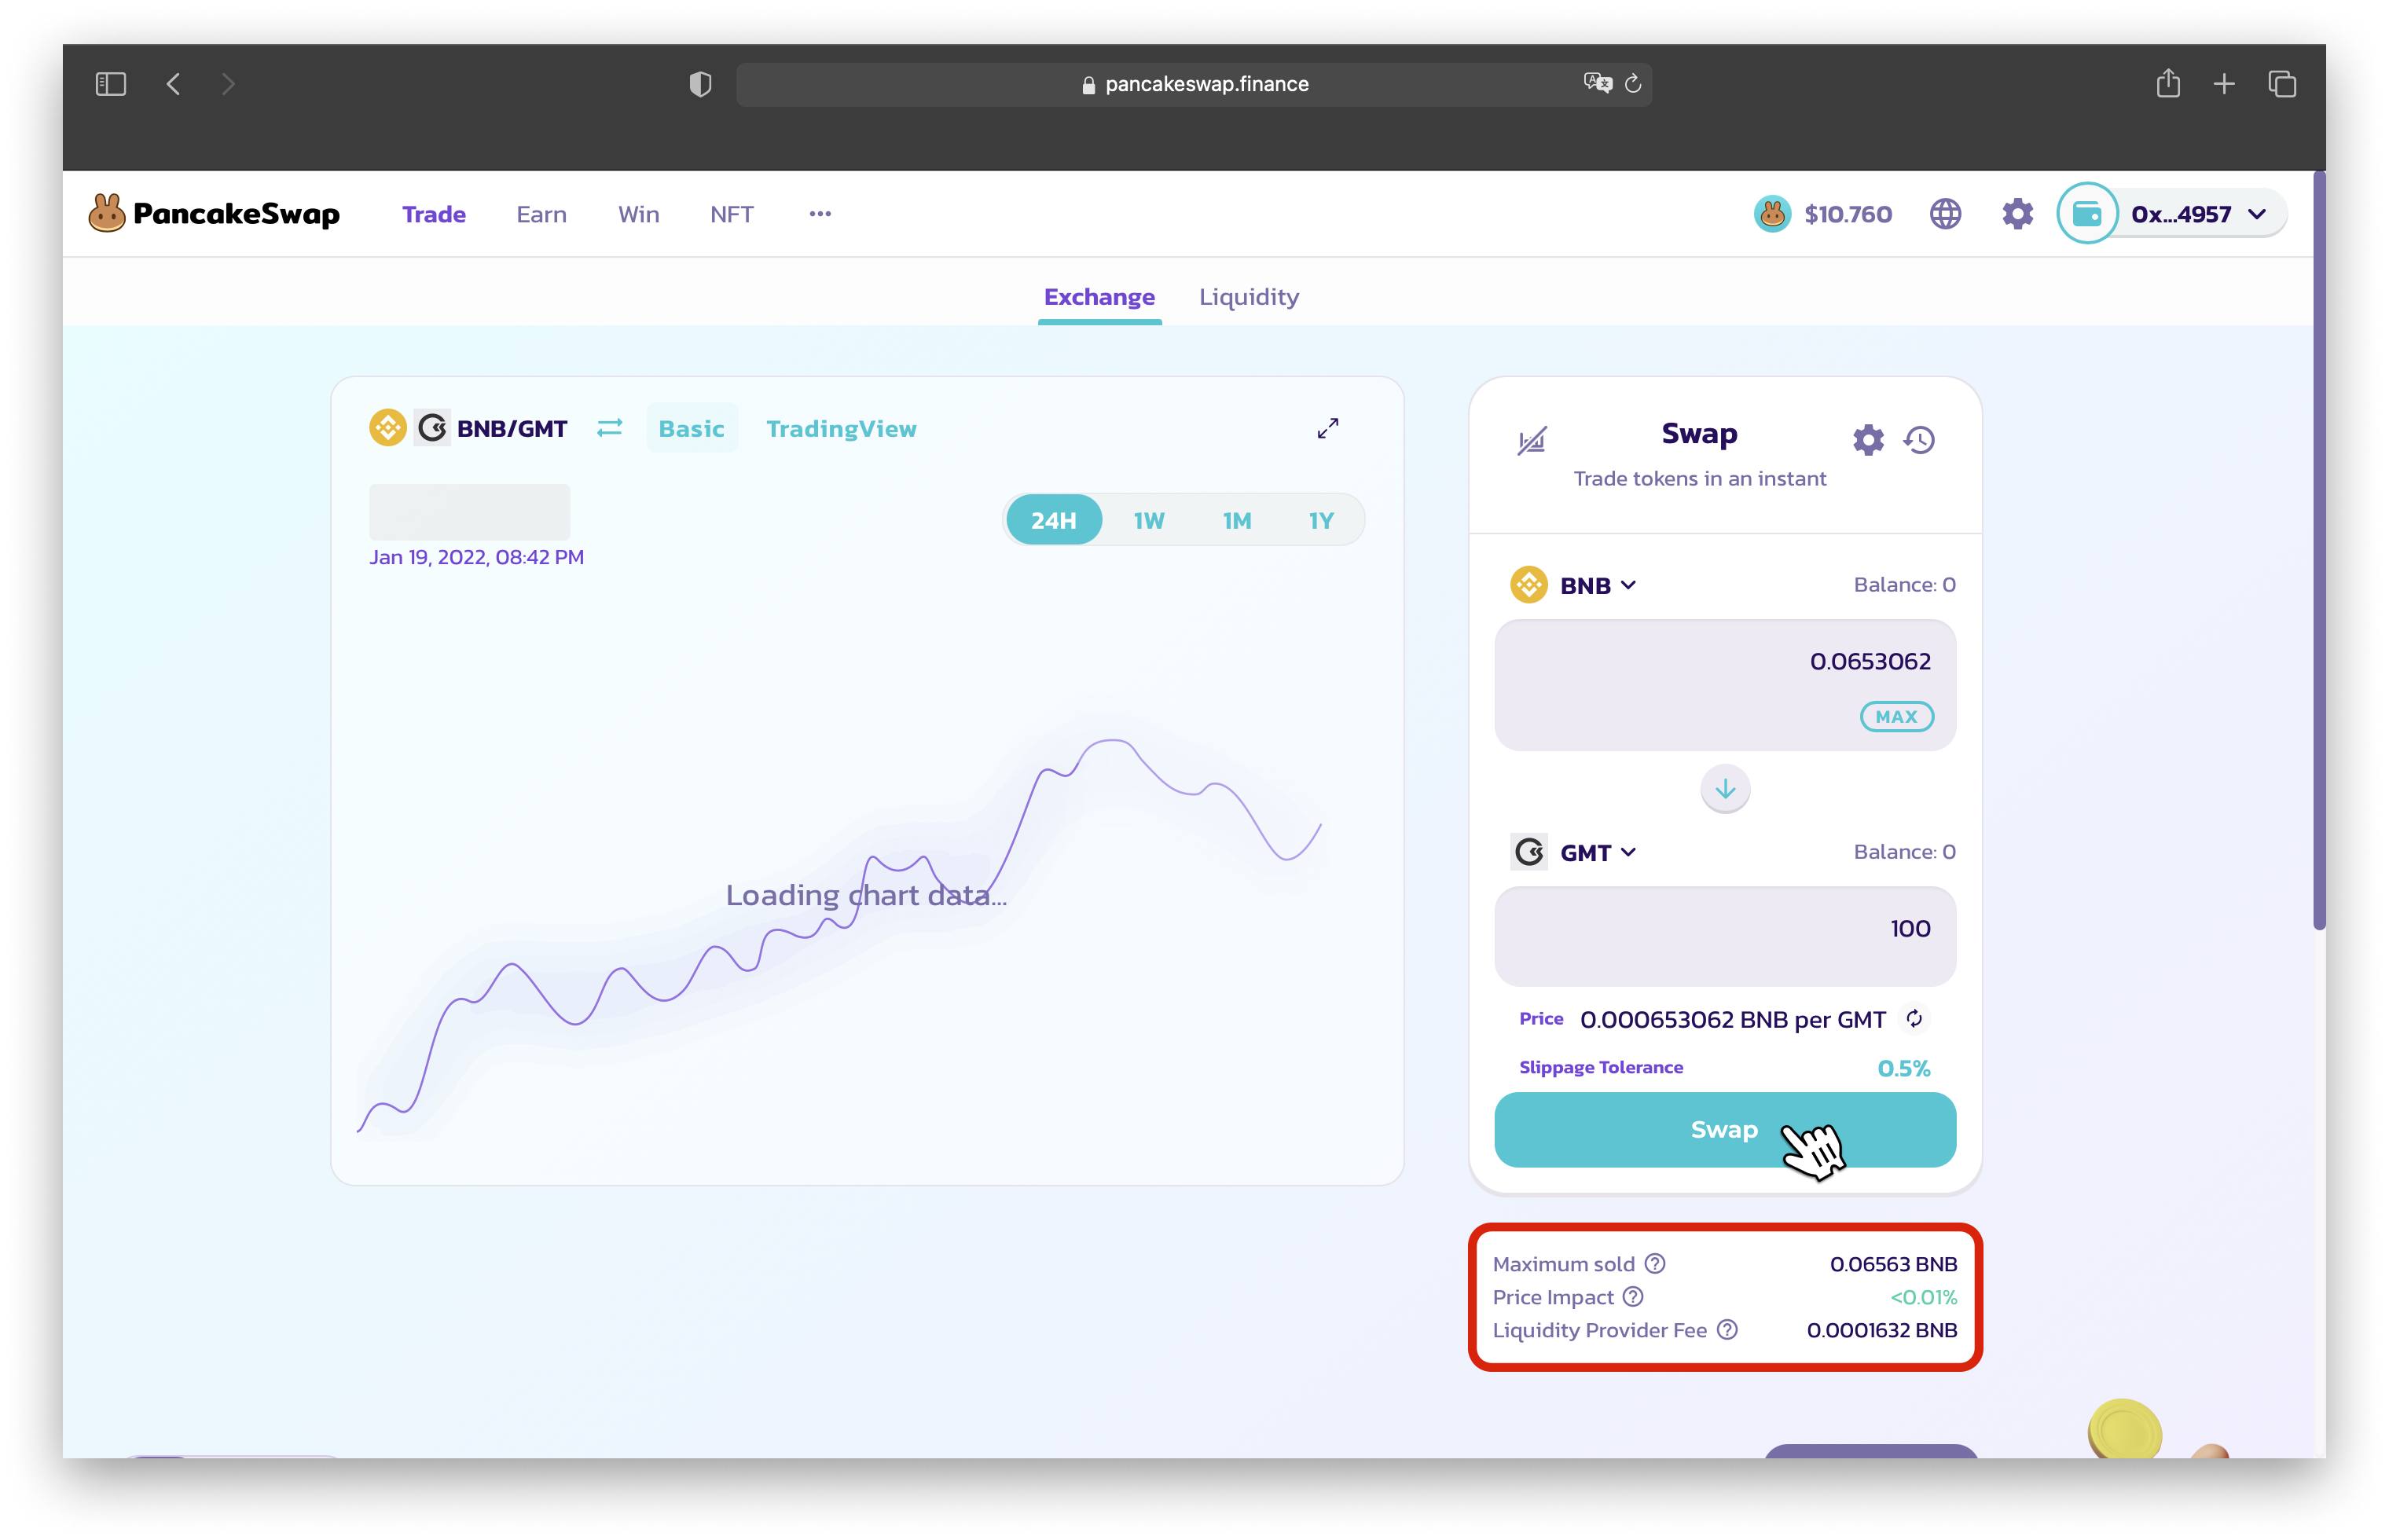Screen dimensions: 2389x1540
Task: Select the 1M chart range
Action: [1236, 520]
